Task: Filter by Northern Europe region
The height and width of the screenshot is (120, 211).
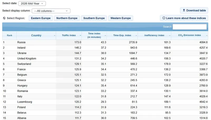Action: click(67, 18)
